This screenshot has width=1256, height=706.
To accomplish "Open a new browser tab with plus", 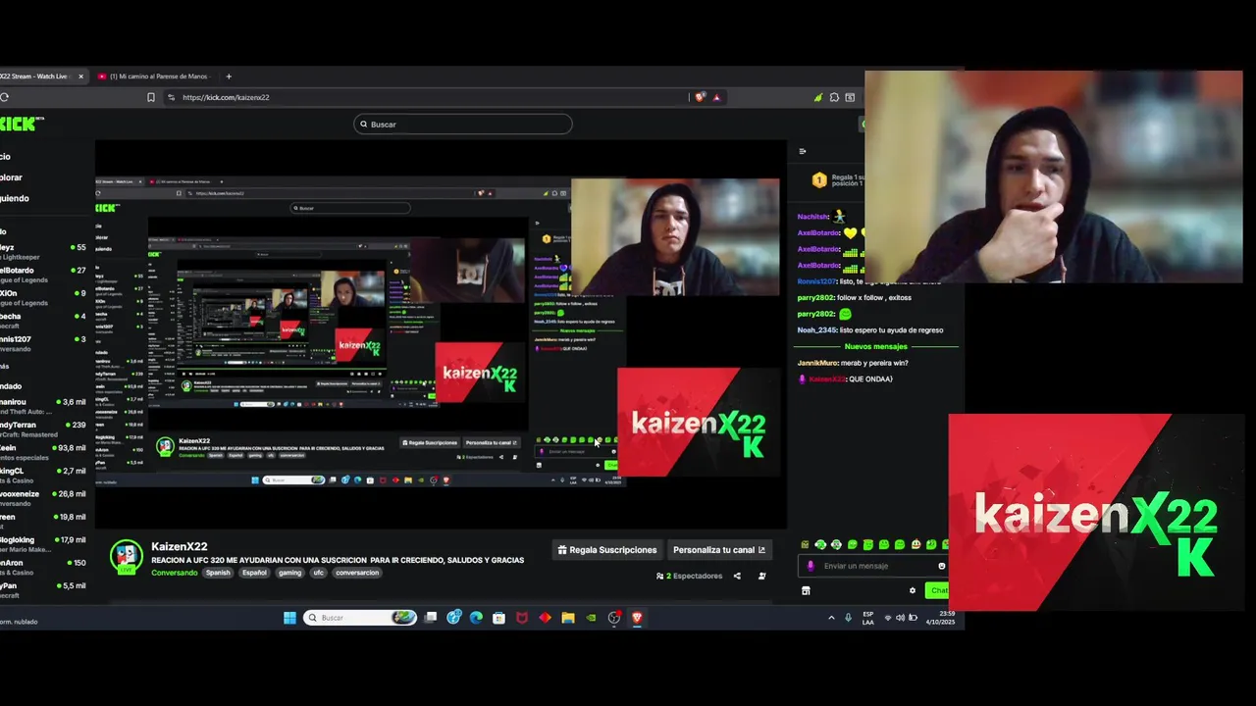I will (229, 76).
